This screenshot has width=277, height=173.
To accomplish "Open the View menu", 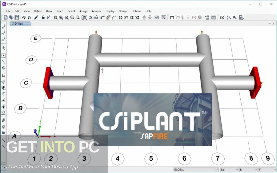I will click(27, 11).
